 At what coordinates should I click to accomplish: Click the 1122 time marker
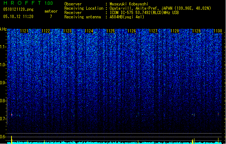point(46,31)
